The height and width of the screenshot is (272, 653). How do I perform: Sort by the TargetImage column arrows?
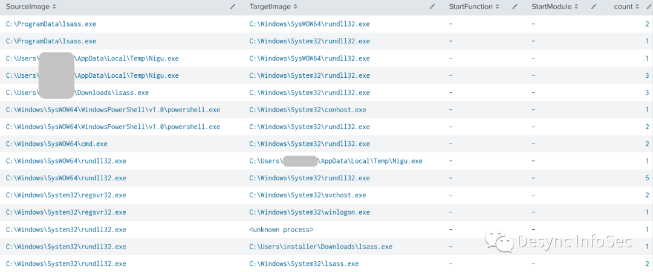coord(295,7)
